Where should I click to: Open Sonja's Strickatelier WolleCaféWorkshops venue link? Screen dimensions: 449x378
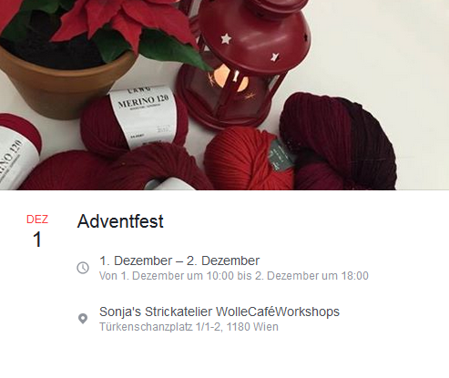(x=219, y=312)
